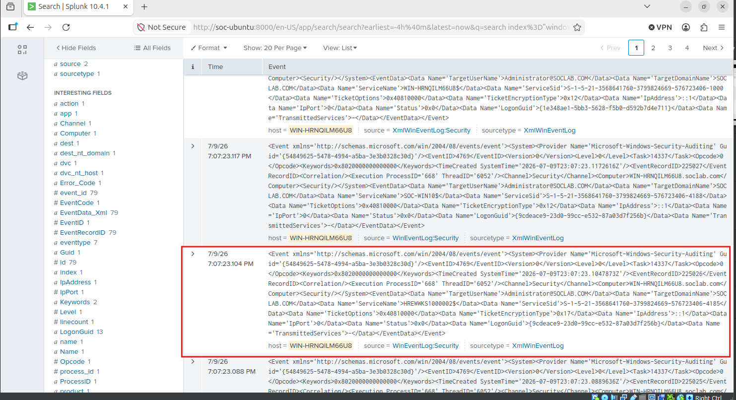Open the dest_nt_domain field summary

(84, 153)
